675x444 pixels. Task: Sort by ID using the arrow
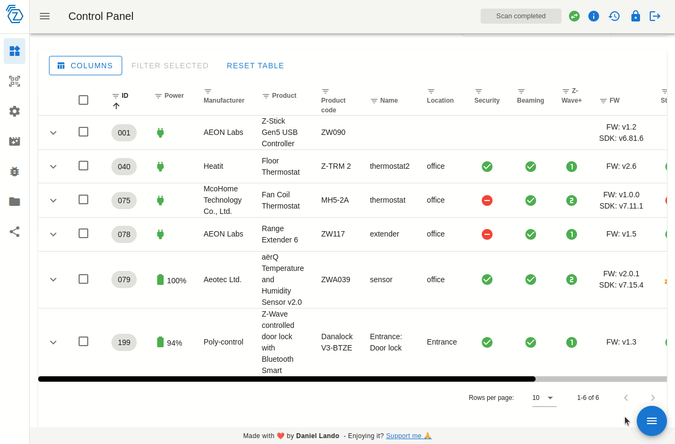click(116, 106)
